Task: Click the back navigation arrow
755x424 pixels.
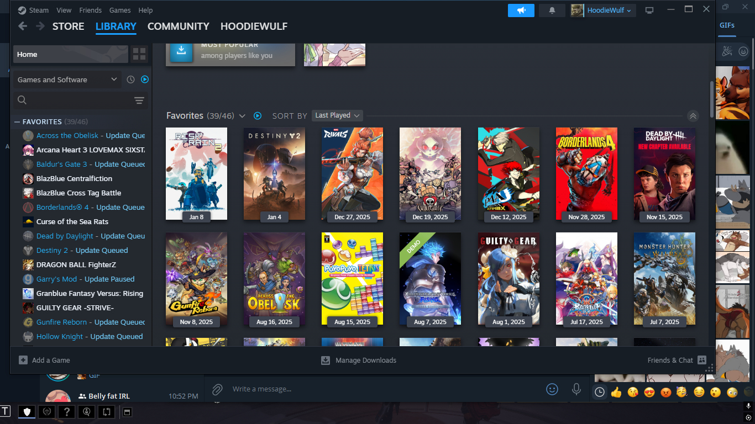Action: click(x=23, y=26)
